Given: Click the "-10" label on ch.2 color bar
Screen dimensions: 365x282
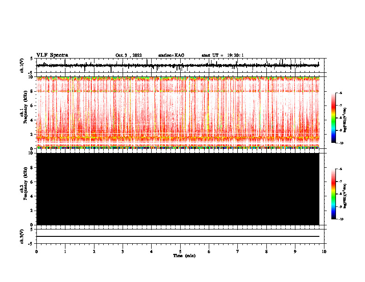Looking at the screenshot, I should (341, 219).
